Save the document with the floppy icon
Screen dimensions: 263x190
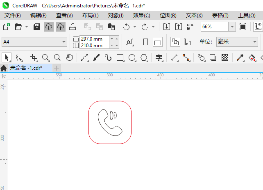37,27
